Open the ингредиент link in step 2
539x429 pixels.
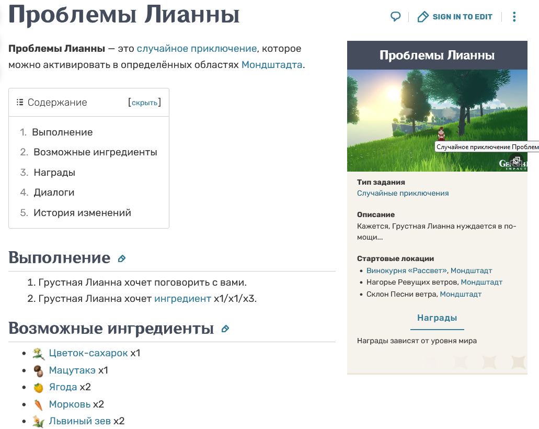pyautogui.click(x=182, y=299)
